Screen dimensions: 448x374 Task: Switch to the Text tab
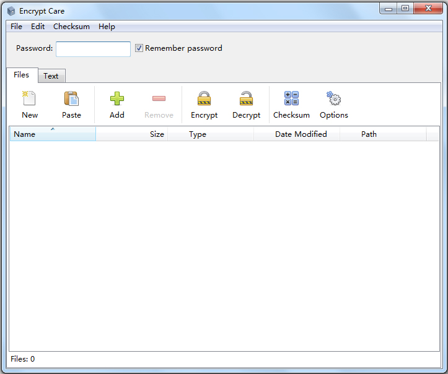pyautogui.click(x=51, y=76)
